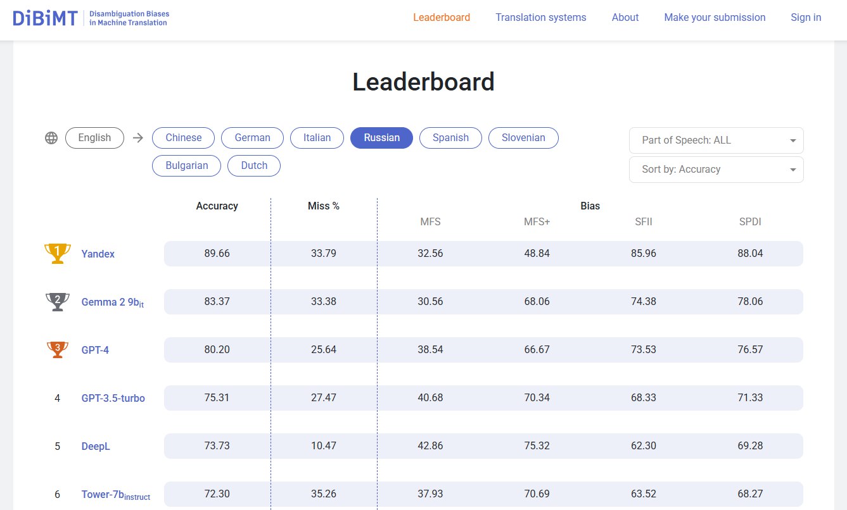Click DeepL MFS+ value 75.32
The width and height of the screenshot is (847, 510).
click(x=537, y=446)
